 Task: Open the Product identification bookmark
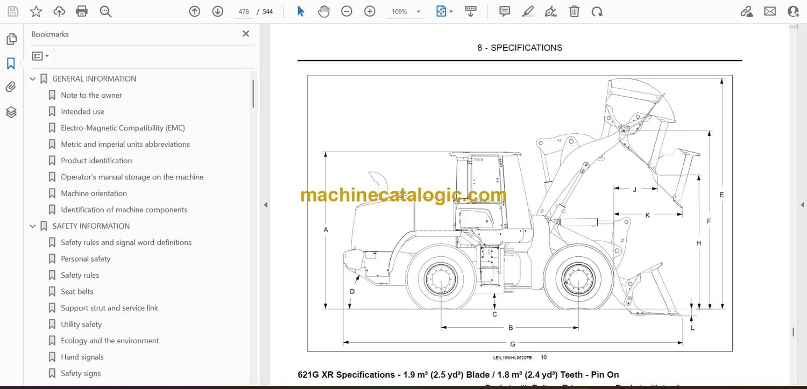coord(96,161)
